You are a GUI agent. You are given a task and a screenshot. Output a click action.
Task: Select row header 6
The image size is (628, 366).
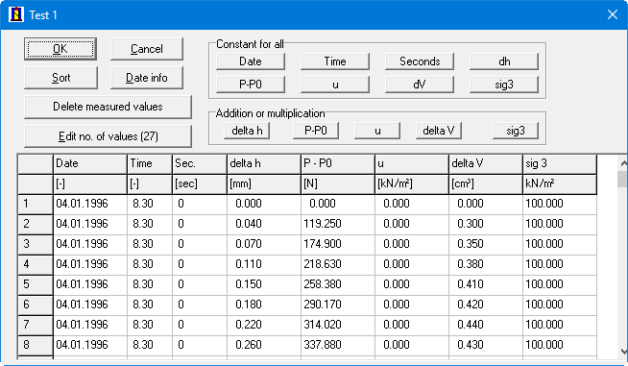(x=36, y=305)
